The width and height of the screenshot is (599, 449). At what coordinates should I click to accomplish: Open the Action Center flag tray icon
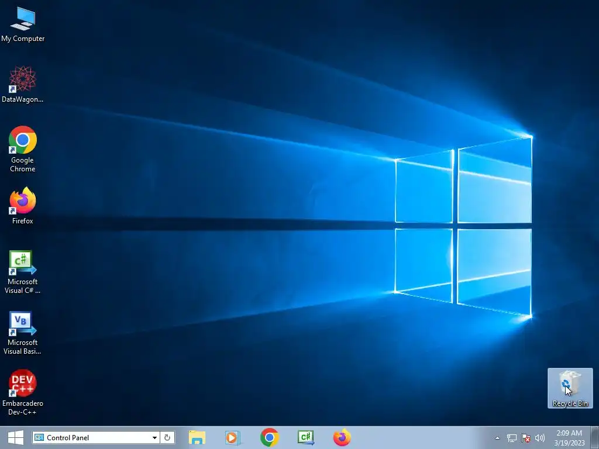[x=526, y=438]
